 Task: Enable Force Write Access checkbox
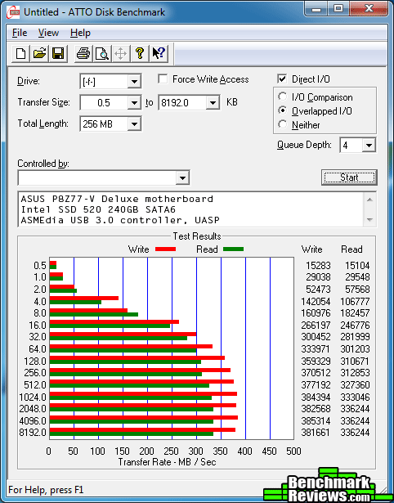click(x=163, y=79)
